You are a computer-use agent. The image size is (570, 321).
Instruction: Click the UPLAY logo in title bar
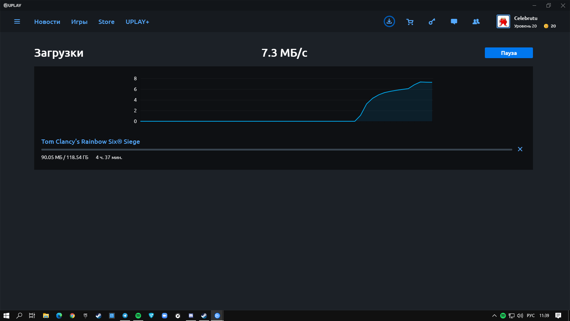pyautogui.click(x=12, y=5)
